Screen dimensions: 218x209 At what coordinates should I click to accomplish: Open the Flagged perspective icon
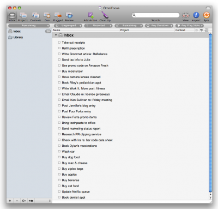(58, 15)
